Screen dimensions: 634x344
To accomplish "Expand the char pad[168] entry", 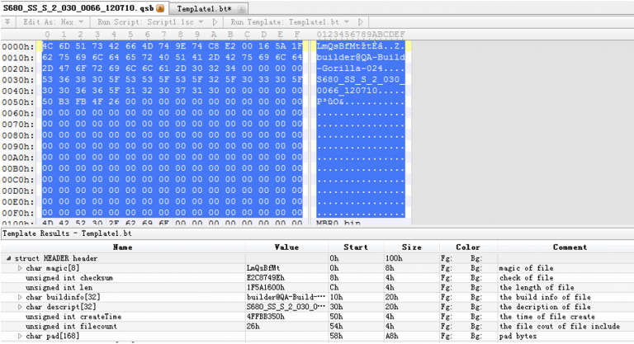I will coord(20,336).
